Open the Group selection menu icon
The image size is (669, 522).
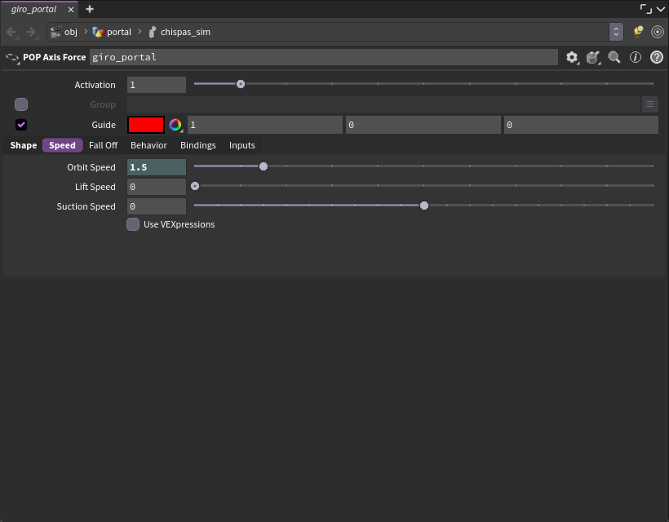649,104
